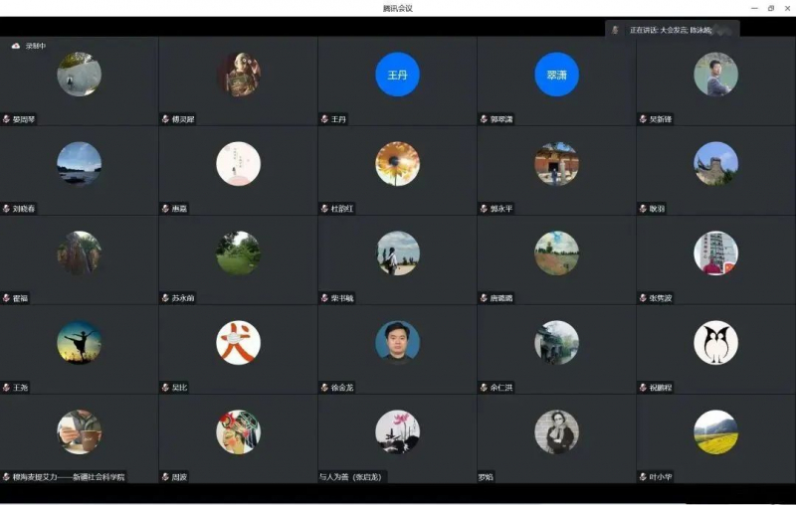Click the mic icon beside 郭翠潇's name

484,119
